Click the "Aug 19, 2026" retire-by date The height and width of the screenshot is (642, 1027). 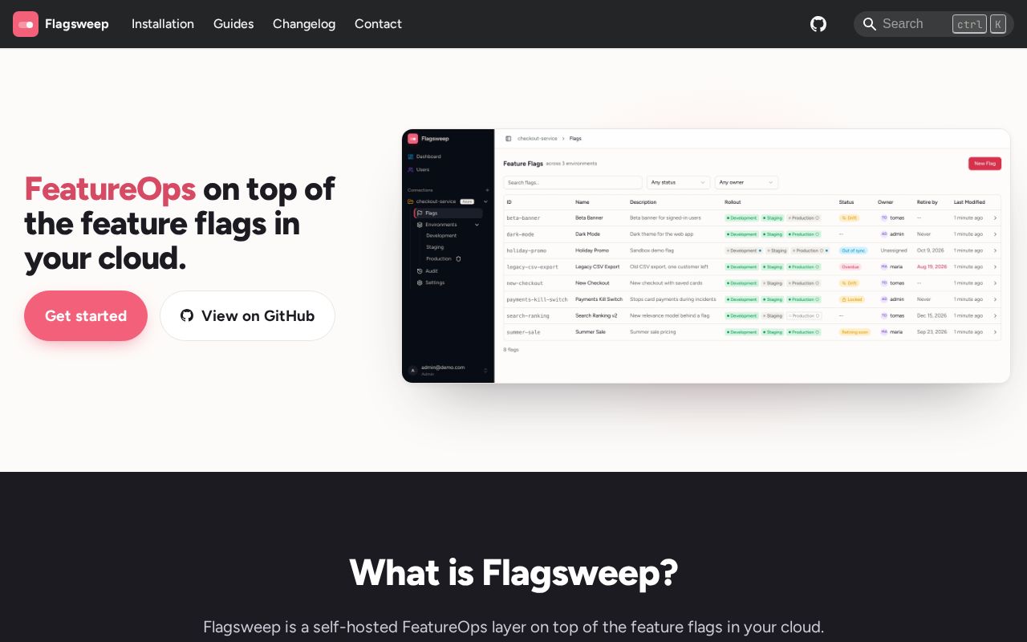click(932, 266)
